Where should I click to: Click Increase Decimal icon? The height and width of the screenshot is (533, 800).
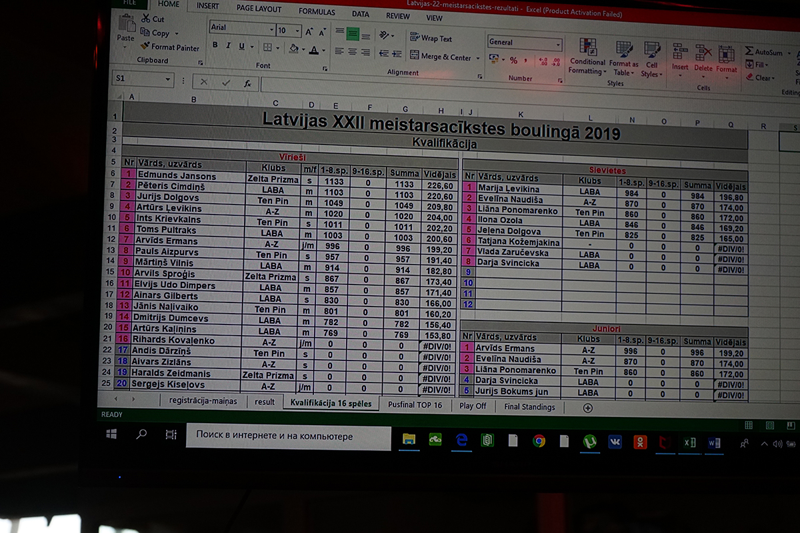coord(543,62)
